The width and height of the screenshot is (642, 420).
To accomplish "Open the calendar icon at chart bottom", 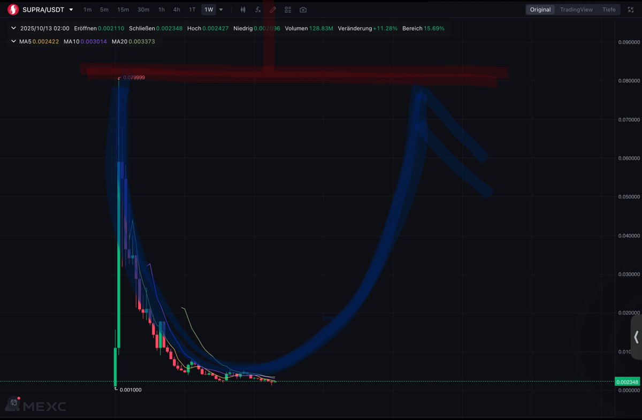I will coord(14,402).
